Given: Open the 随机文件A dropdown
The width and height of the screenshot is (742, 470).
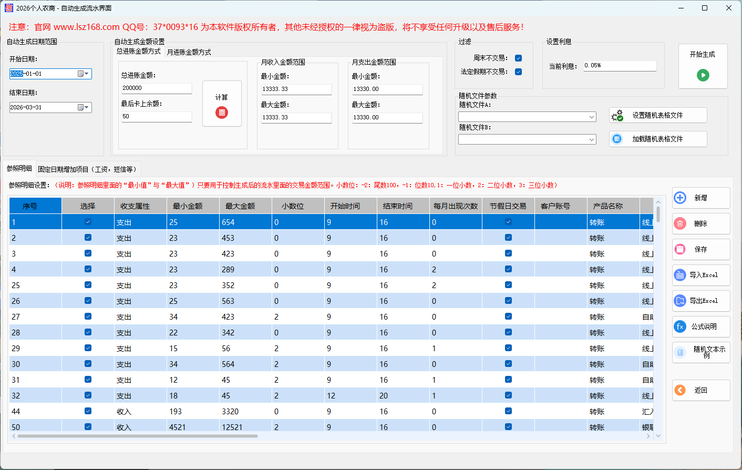Looking at the screenshot, I should (591, 117).
